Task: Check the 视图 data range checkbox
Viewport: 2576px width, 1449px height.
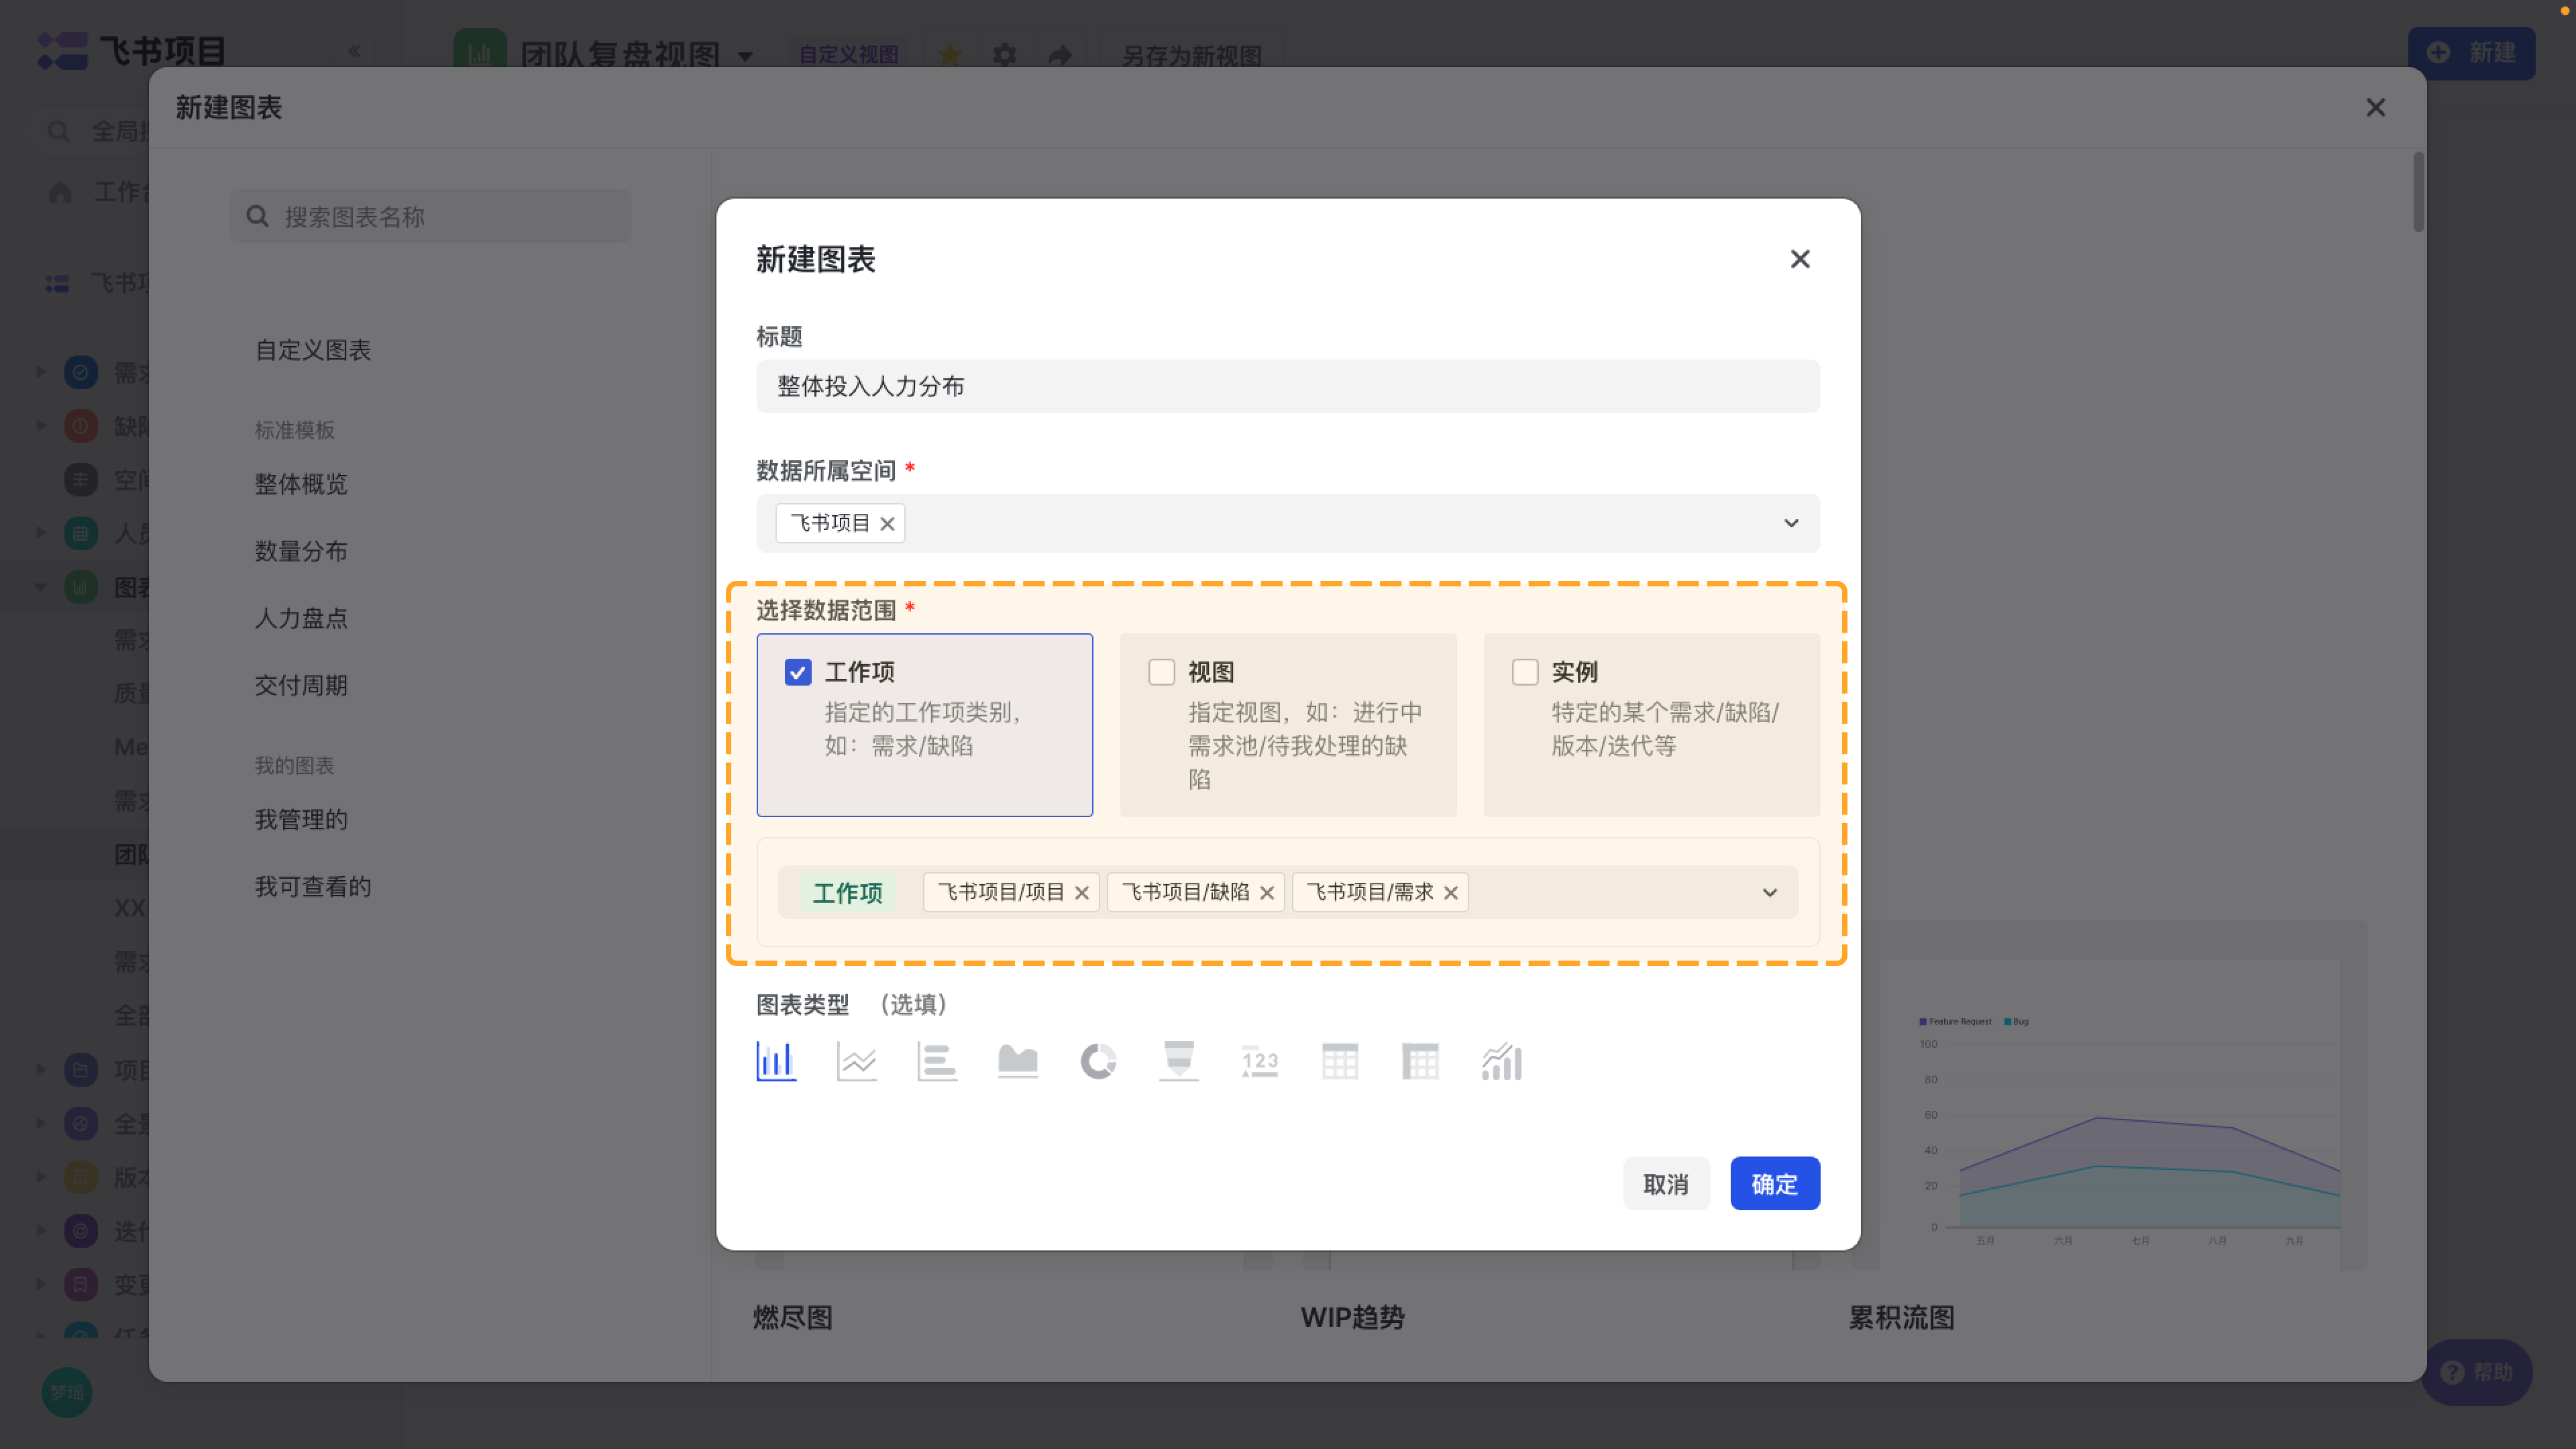Action: [1162, 672]
